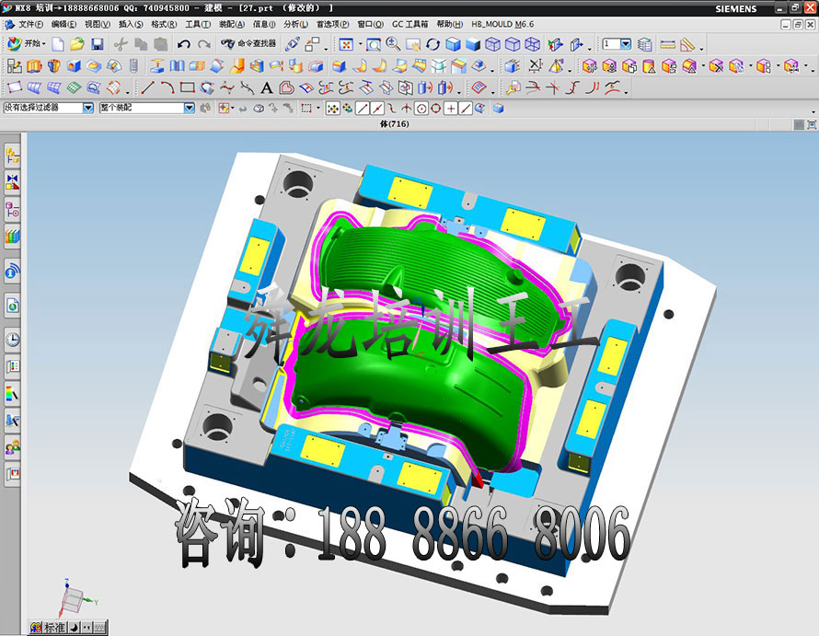Click the 开始 Start button

tap(26, 44)
